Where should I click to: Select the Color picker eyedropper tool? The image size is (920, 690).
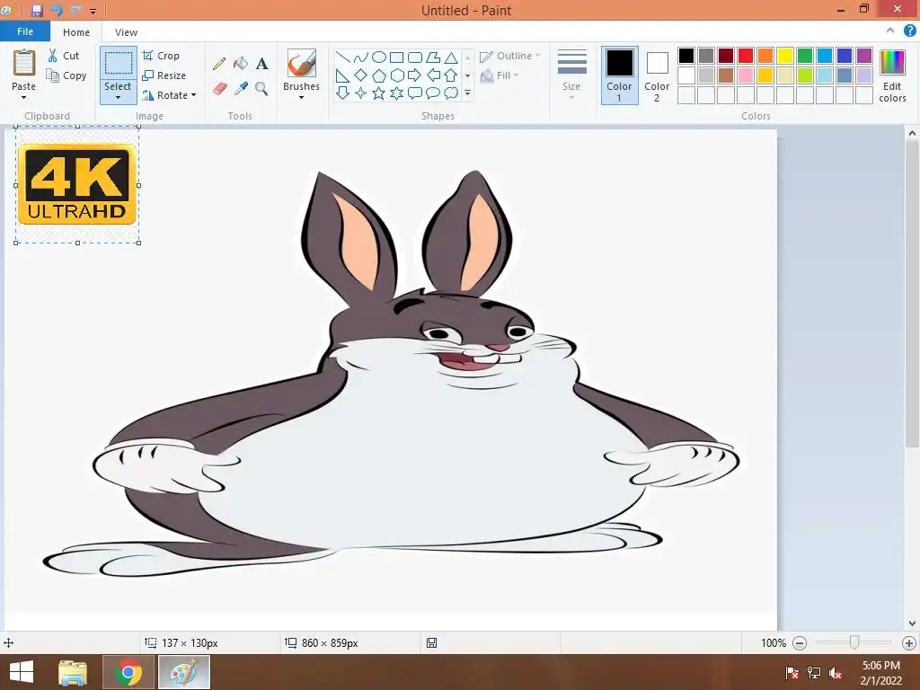tap(241, 89)
